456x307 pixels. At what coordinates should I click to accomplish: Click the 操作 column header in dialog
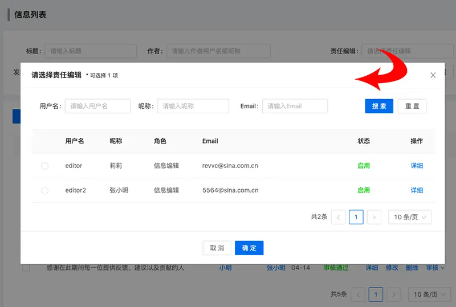tap(417, 141)
